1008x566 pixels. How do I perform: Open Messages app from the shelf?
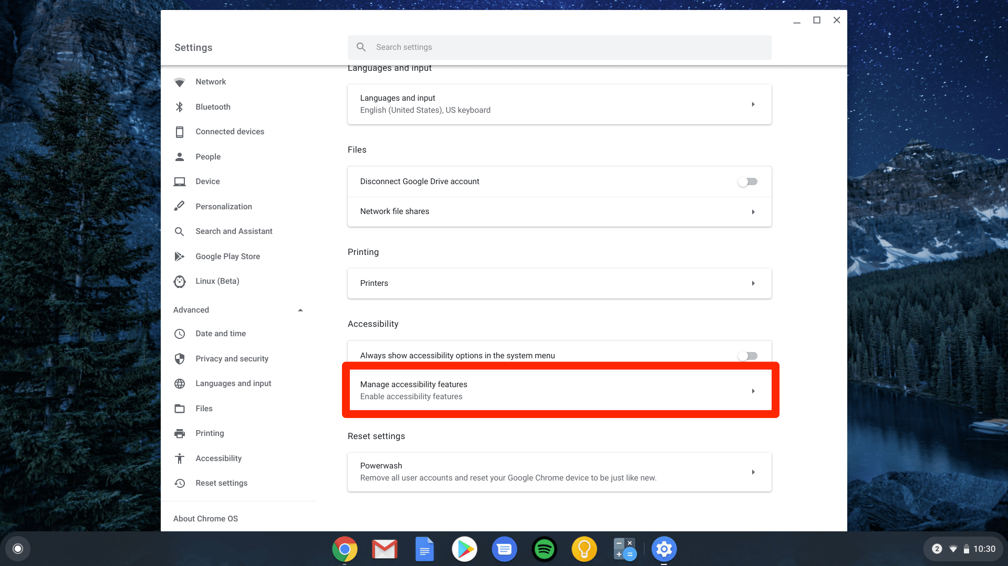click(504, 549)
